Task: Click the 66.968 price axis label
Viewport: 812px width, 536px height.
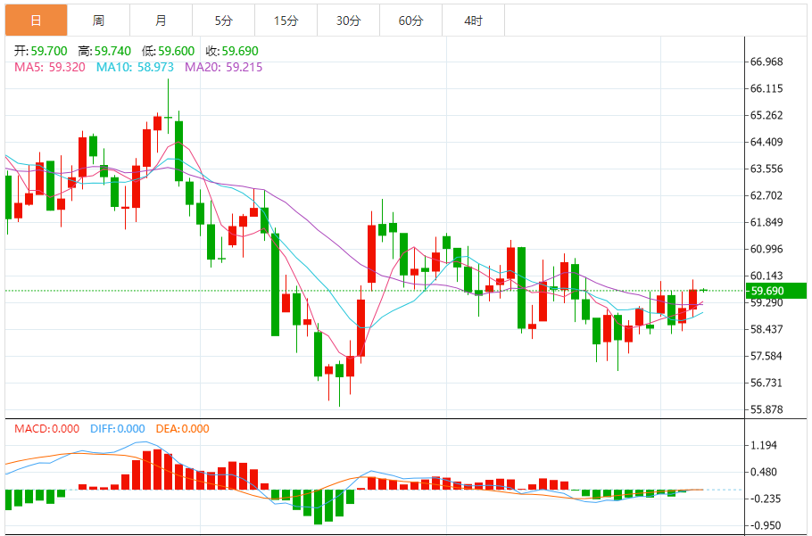Action: pyautogui.click(x=766, y=62)
